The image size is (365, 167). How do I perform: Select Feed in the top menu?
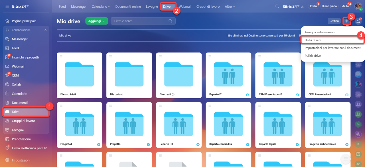(x=62, y=7)
